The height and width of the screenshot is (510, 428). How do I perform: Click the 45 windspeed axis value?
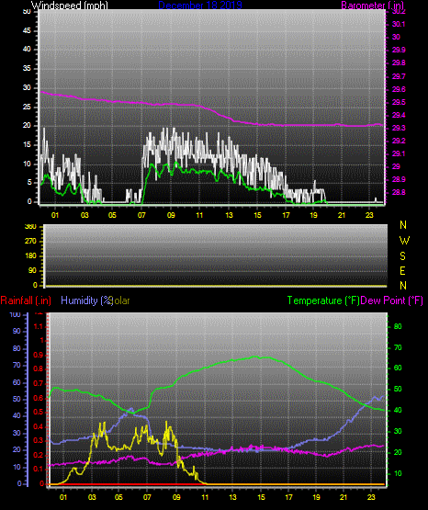pyautogui.click(x=27, y=30)
